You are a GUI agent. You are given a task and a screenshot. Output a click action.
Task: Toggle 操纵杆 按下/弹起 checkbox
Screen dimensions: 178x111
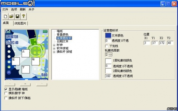click(x=6, y=98)
